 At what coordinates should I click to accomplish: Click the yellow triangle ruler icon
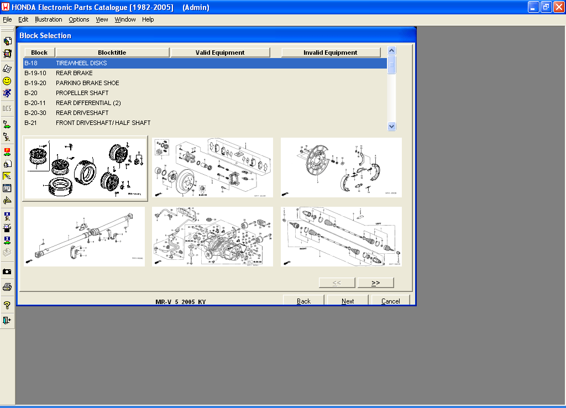(7, 200)
